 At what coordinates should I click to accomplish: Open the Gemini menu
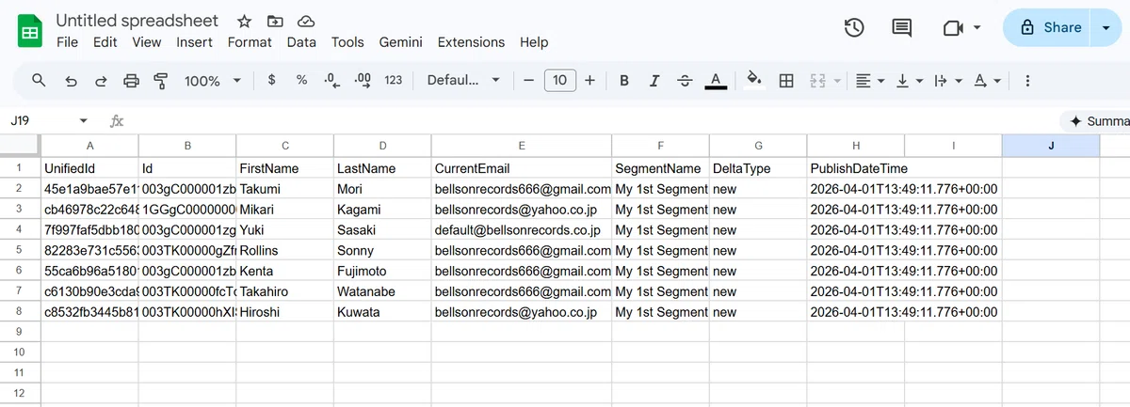(x=401, y=42)
